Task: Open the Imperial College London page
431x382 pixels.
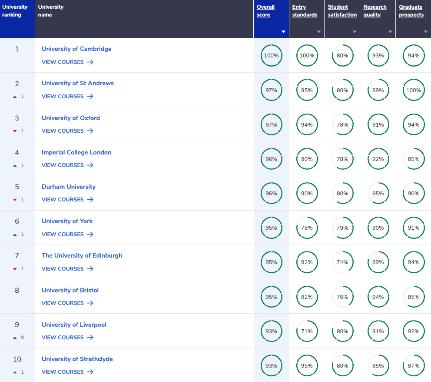Action: tap(76, 152)
